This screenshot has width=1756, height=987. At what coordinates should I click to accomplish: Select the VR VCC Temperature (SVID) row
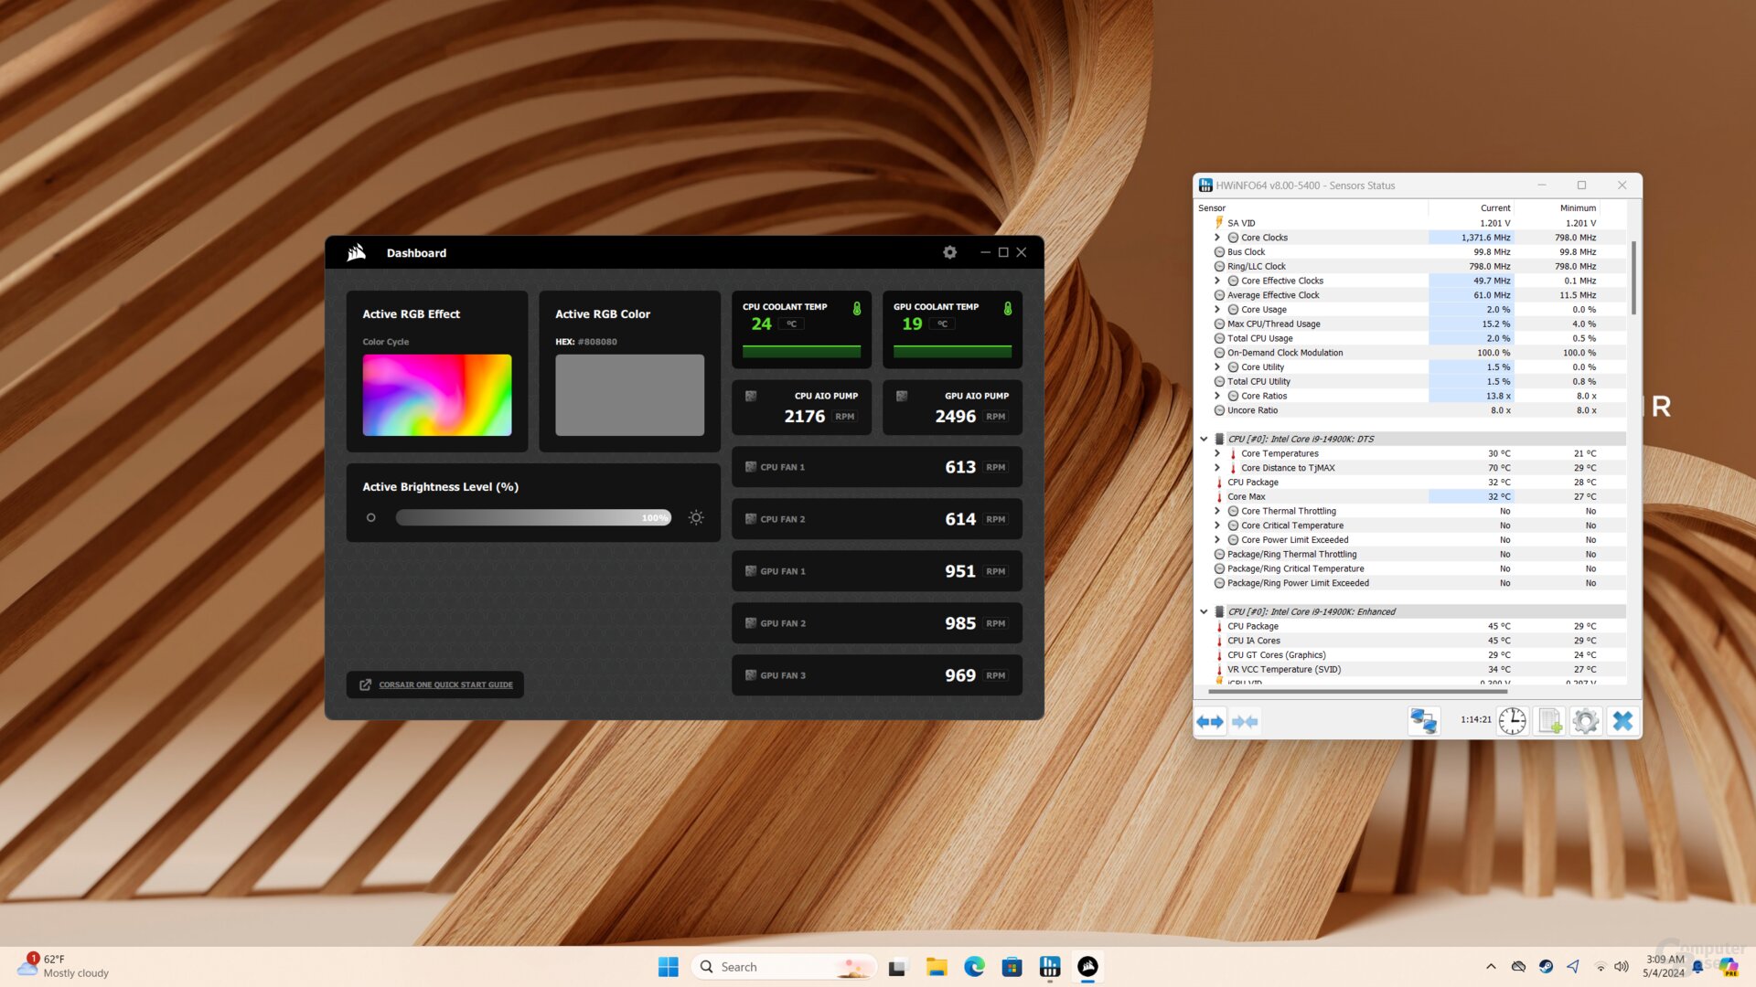click(1410, 669)
